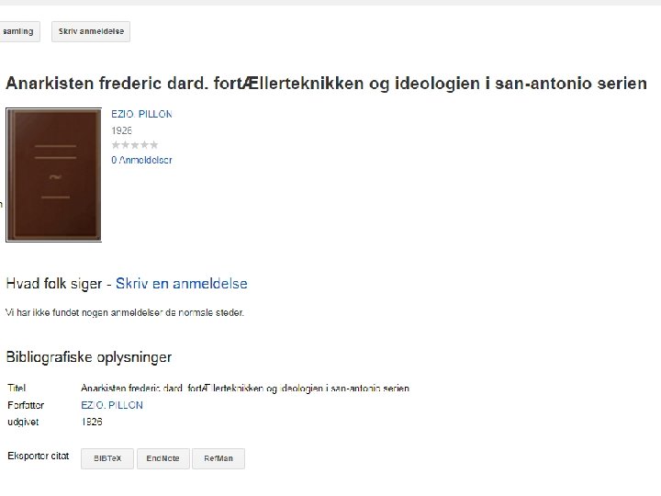
Task: Click the title text in the Titel row
Action: pyautogui.click(x=245, y=389)
